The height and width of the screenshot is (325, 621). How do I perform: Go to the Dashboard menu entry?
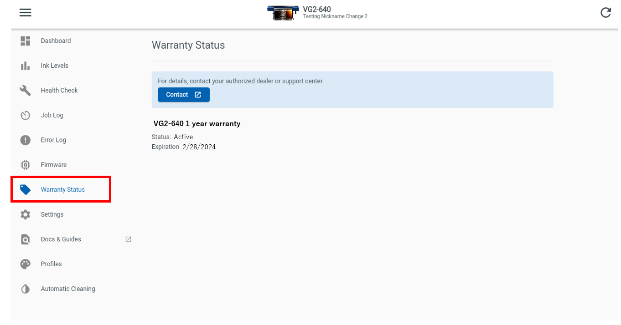(56, 41)
